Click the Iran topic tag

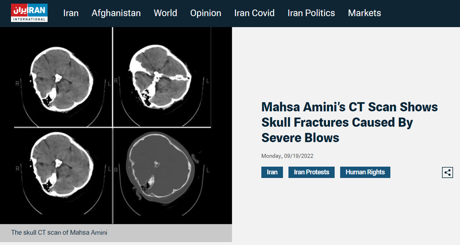pos(272,172)
